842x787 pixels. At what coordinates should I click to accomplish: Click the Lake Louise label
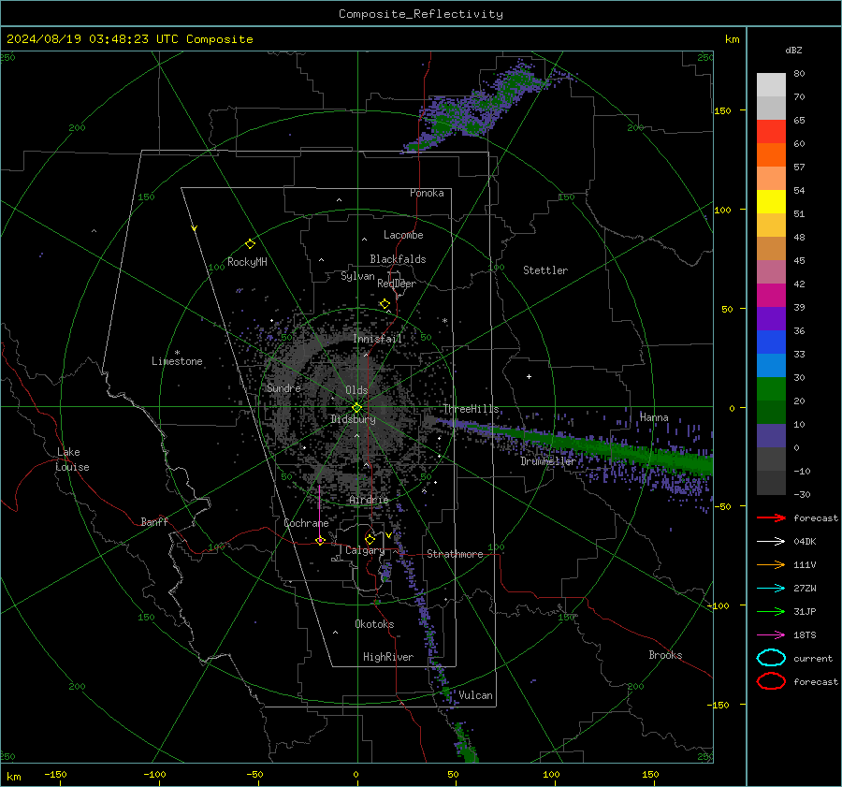point(72,459)
